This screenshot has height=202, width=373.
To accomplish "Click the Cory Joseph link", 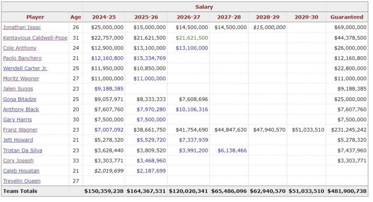I will click(x=18, y=161).
